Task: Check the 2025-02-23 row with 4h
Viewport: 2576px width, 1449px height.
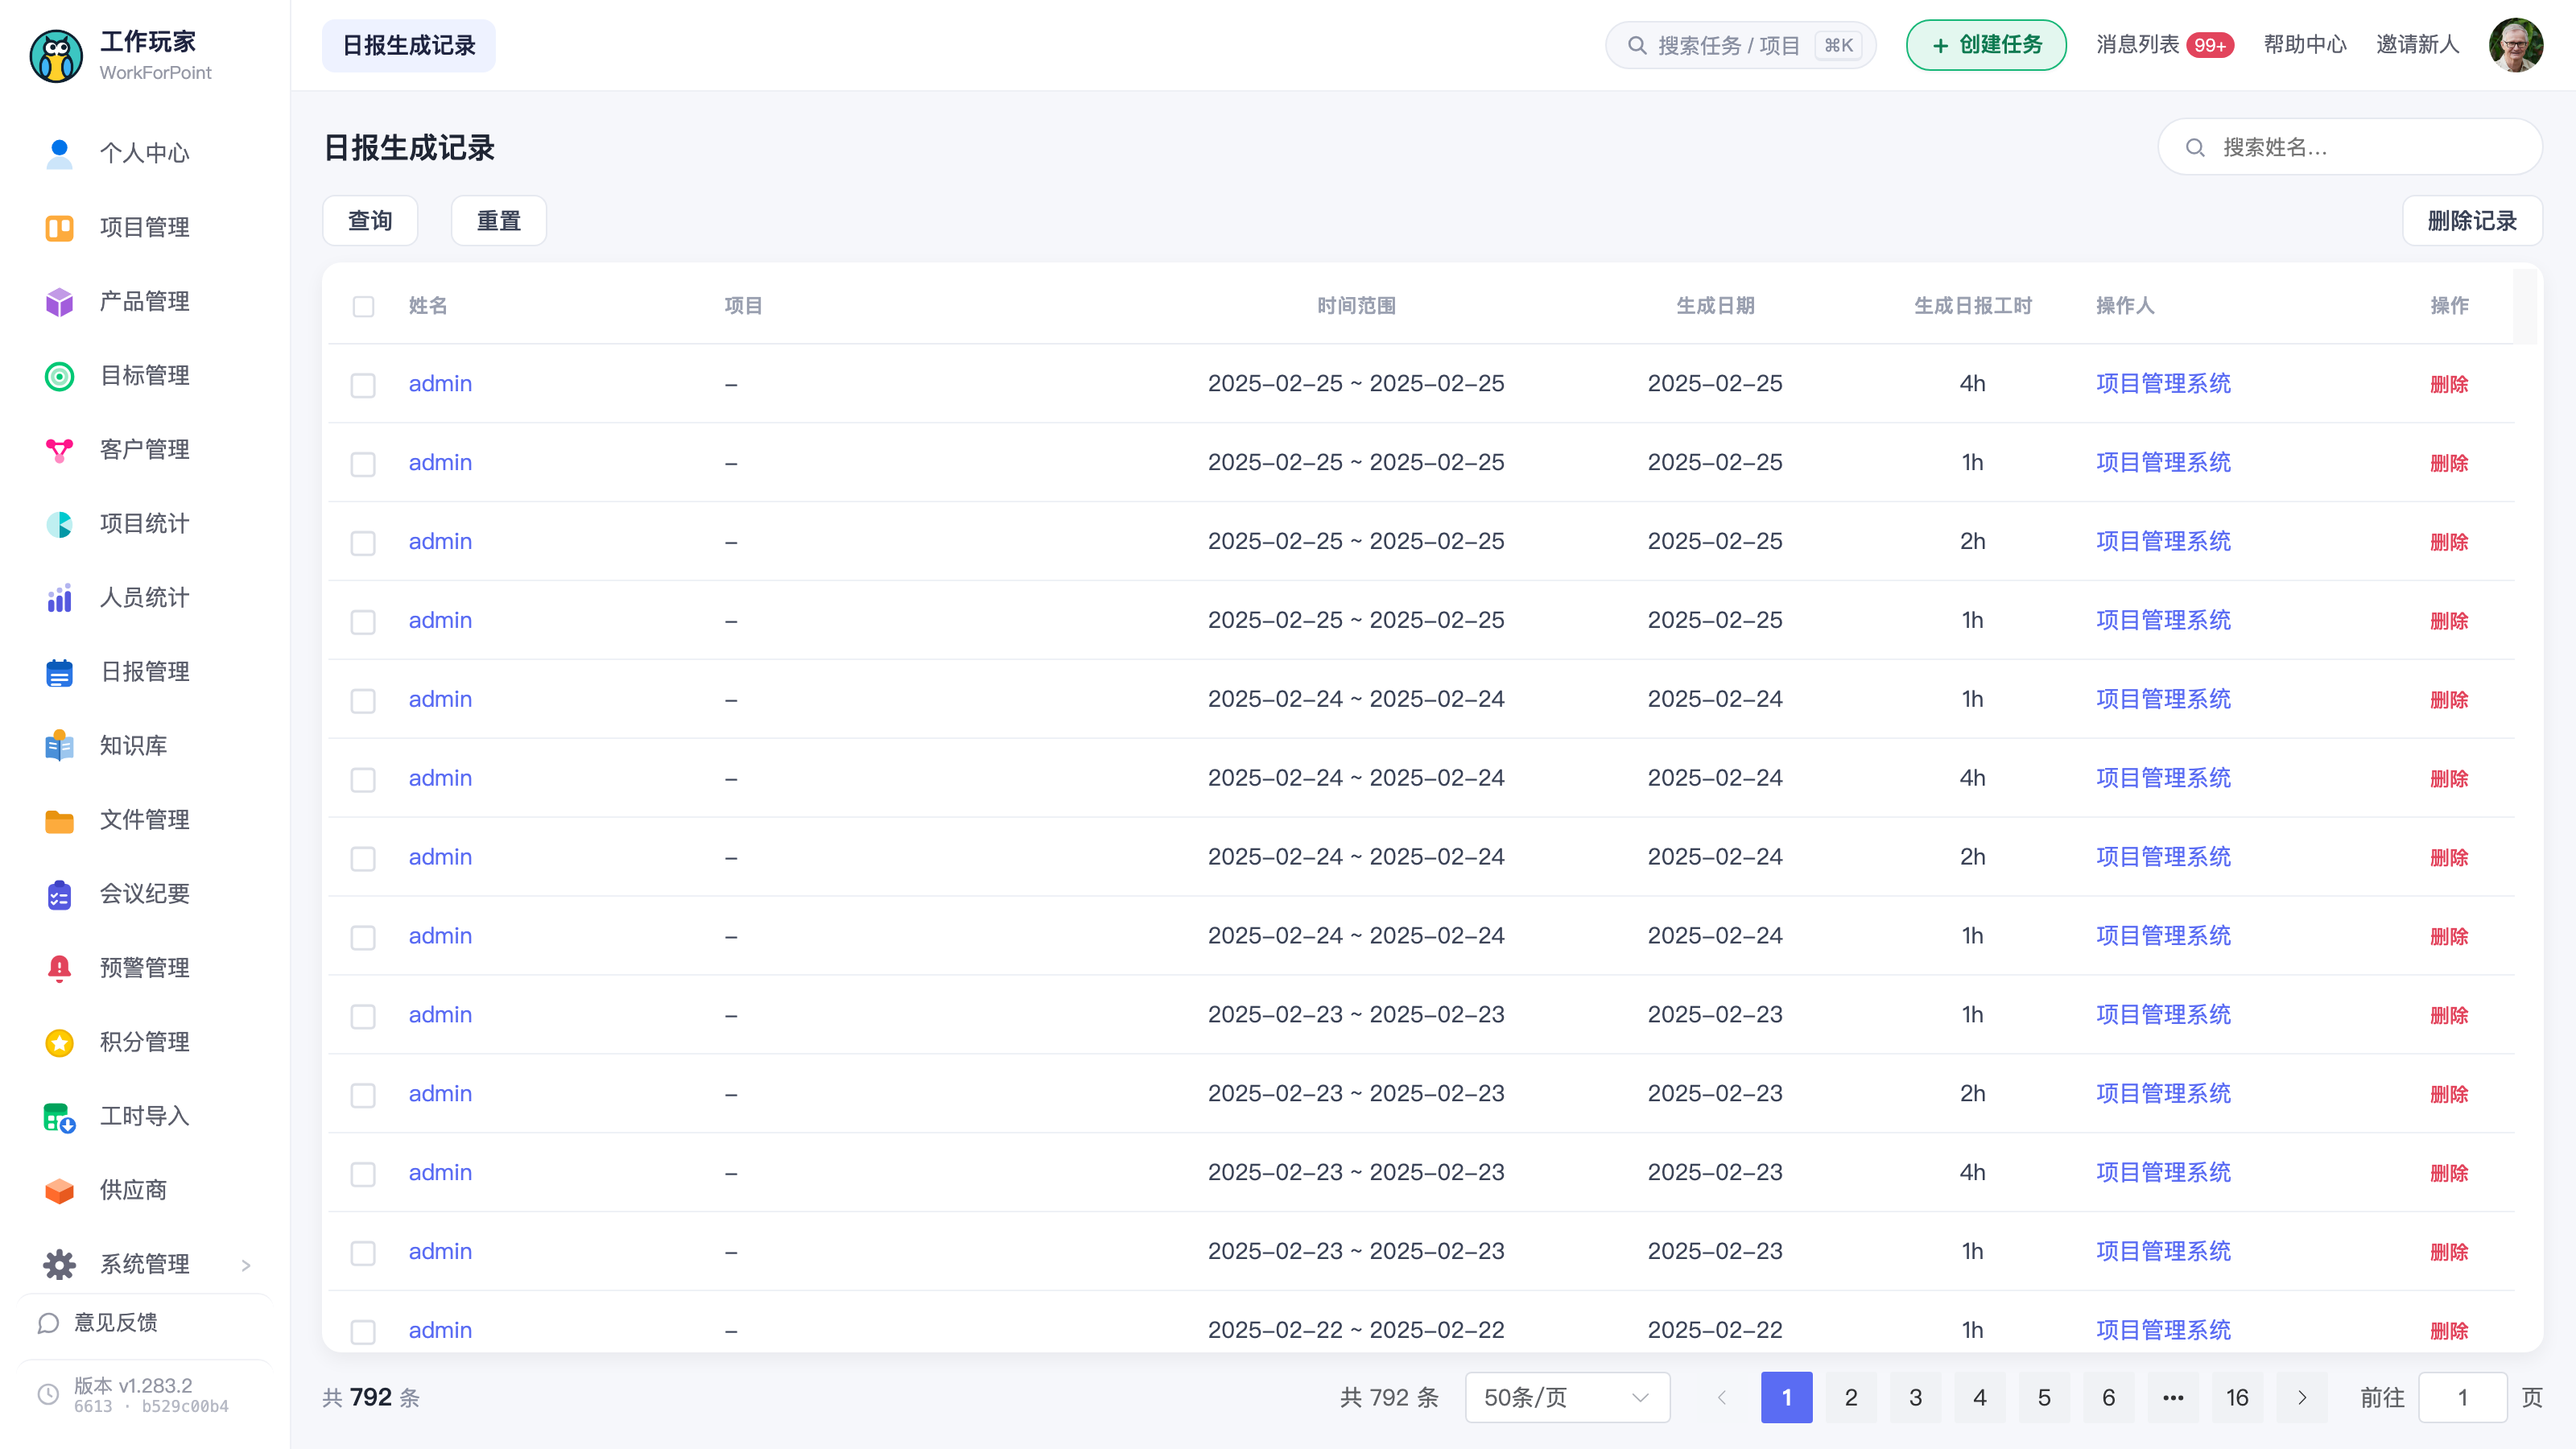Action: (x=363, y=1174)
